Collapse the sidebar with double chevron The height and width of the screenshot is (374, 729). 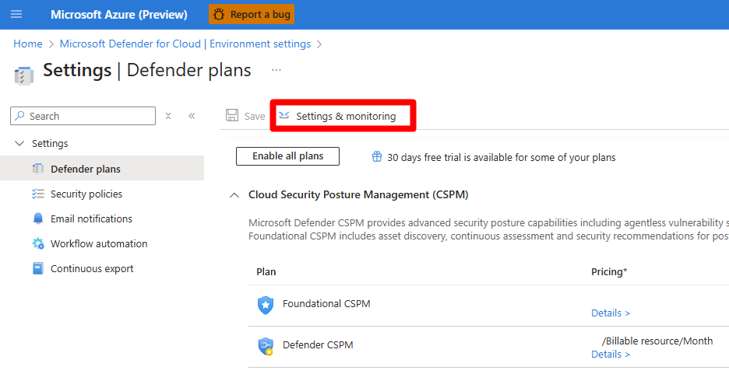tap(192, 116)
